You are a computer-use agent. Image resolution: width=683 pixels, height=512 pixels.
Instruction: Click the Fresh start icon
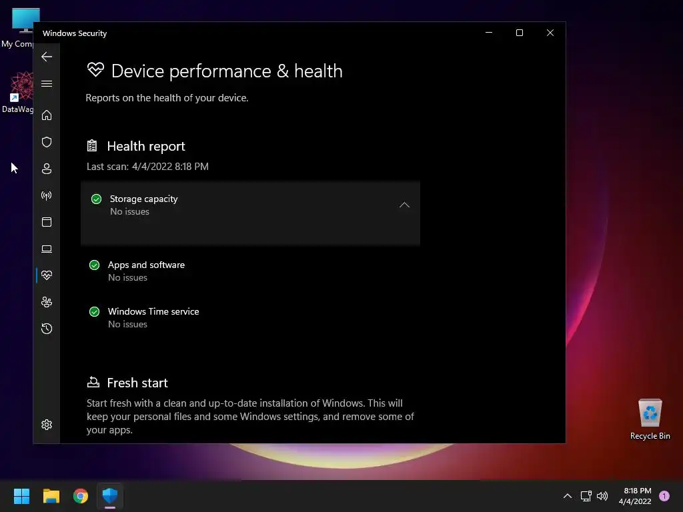pos(93,382)
